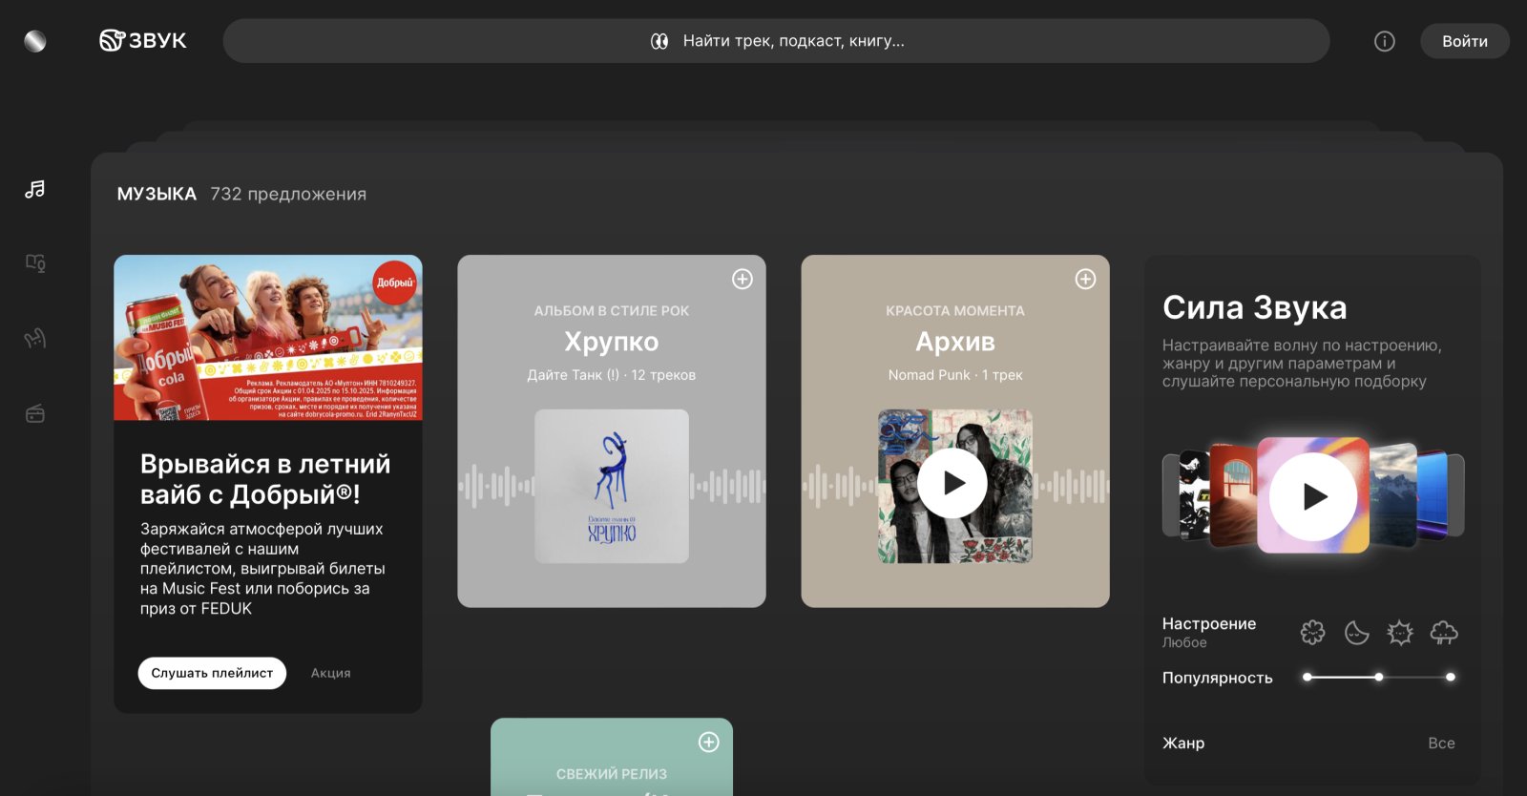Set popularity slider to the middle point
Image resolution: width=1527 pixels, height=796 pixels.
(x=1378, y=677)
